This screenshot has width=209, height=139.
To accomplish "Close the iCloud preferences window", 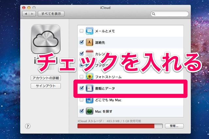I will [24, 8].
